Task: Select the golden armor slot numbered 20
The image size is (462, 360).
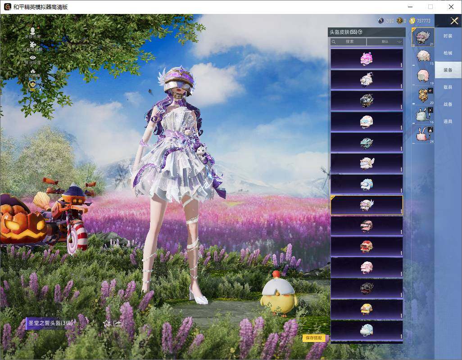Action: 423,95
